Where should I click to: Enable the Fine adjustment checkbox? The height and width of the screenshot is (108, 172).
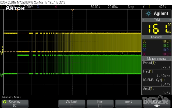coord(100,106)
